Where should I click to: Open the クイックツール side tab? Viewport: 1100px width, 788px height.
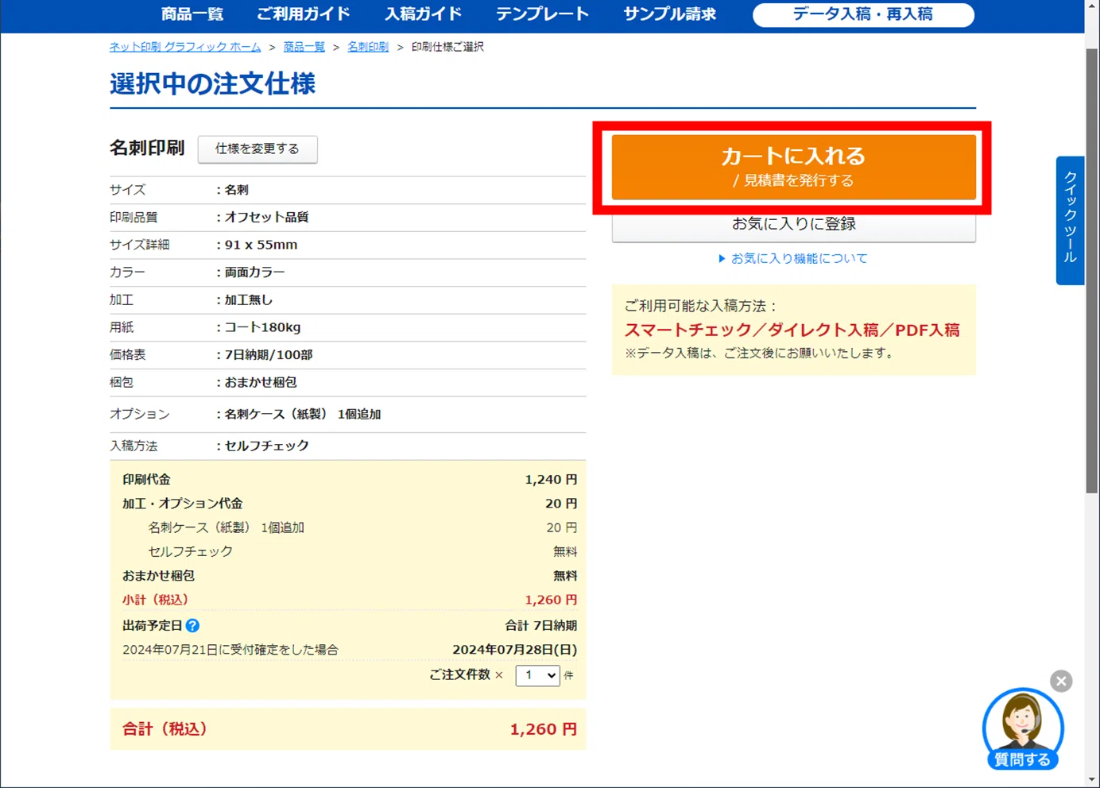tap(1070, 220)
